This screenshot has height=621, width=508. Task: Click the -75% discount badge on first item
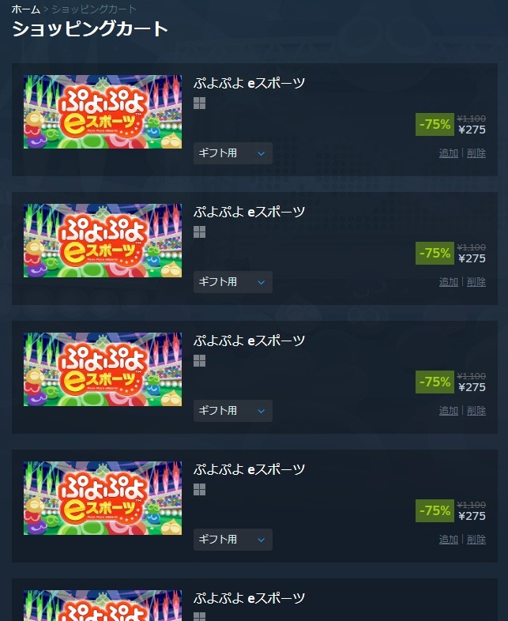pos(435,124)
